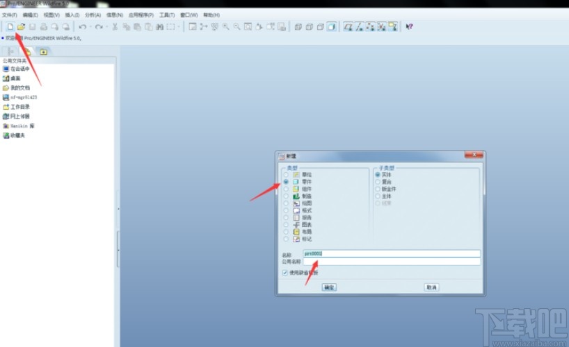Open 在会话中 folder in navigator

pos(16,69)
